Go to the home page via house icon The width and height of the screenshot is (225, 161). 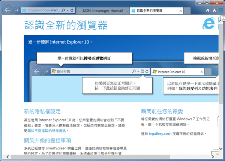click(208, 11)
